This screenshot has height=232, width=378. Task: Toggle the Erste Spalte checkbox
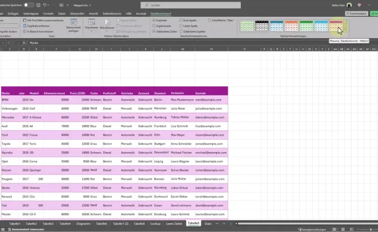point(181,20)
